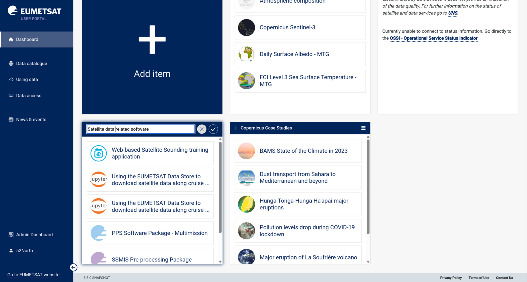Image resolution: width=527 pixels, height=282 pixels.
Task: Click the Copernicus Sentinel-3 thumbnail
Action: (x=247, y=27)
